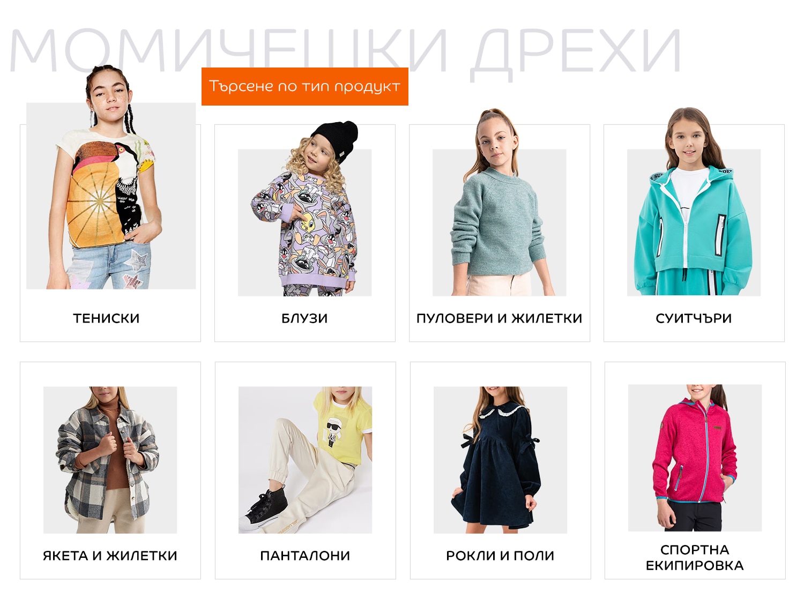804x590 pixels.
Task: Open the ЯКЕТА И ЖИЛЕТКИ plaid jacket photo
Action: (x=110, y=460)
